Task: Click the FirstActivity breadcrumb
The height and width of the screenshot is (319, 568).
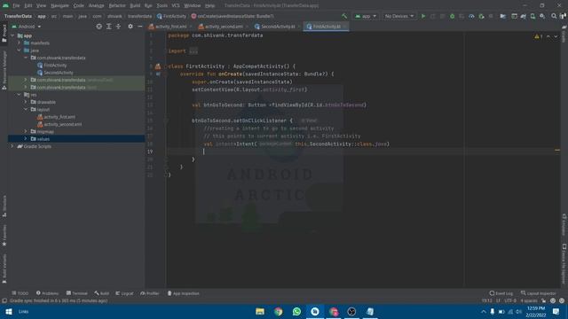Action: (171, 16)
